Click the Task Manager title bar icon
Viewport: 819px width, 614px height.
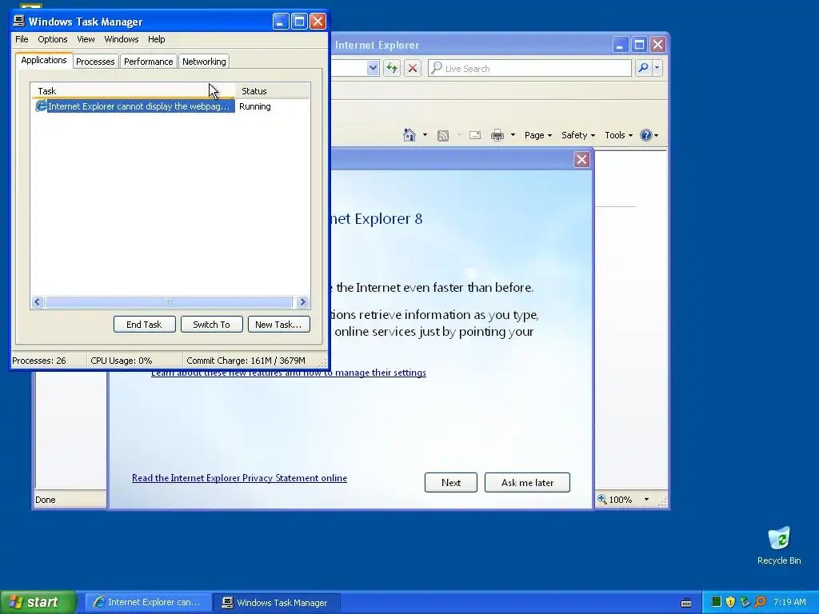19,21
